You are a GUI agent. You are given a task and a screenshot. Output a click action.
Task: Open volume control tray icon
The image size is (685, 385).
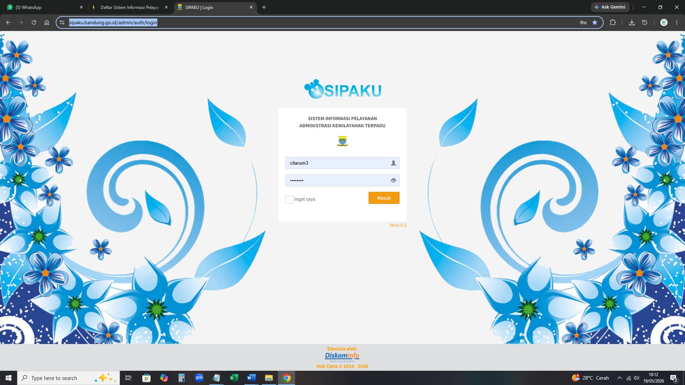[x=637, y=378]
